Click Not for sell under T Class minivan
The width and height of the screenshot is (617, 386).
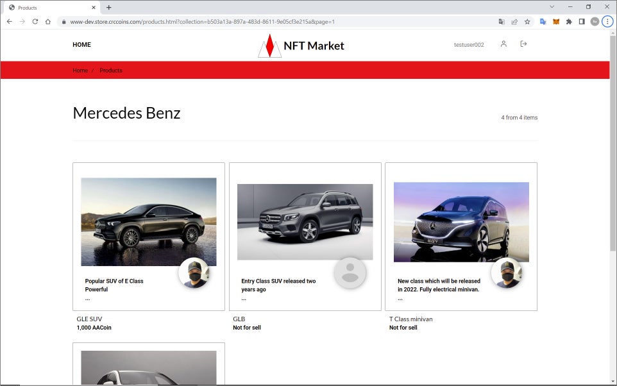tap(403, 328)
